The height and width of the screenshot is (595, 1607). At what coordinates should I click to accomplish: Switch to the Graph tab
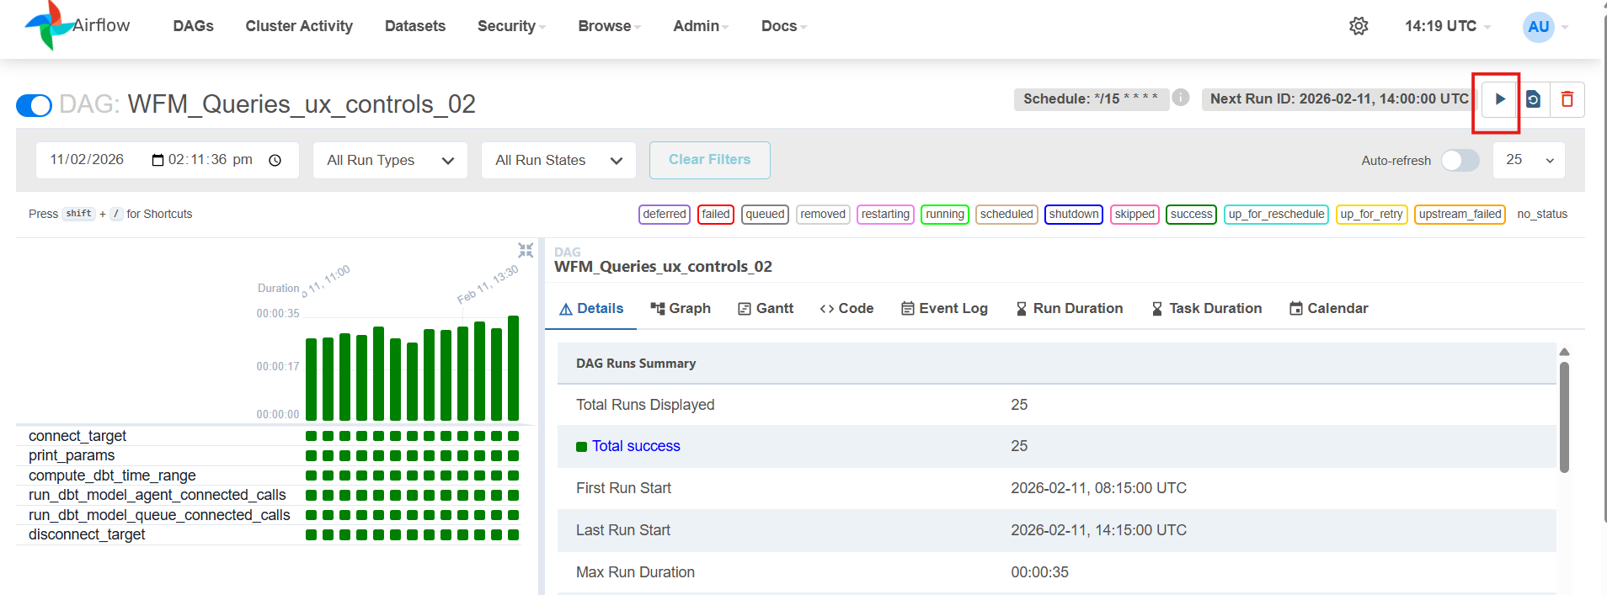point(681,308)
